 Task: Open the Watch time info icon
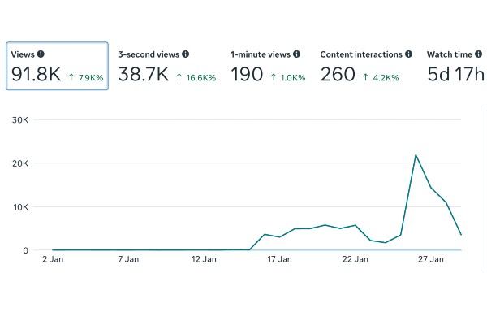click(478, 54)
